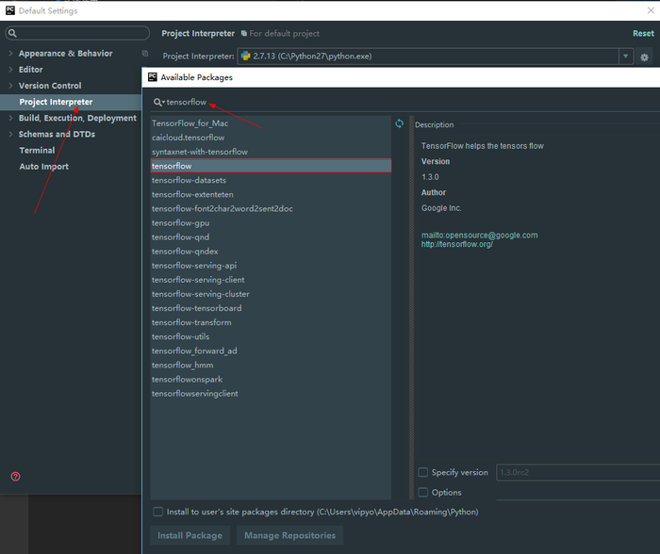660x554 pixels.
Task: Check Install to user's site packages directory
Action: pos(157,512)
